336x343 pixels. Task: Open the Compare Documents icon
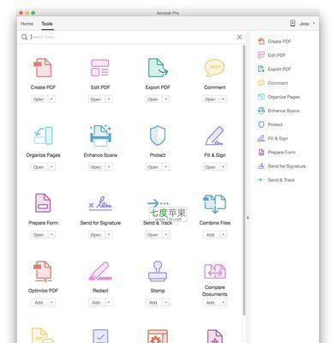[x=215, y=271]
